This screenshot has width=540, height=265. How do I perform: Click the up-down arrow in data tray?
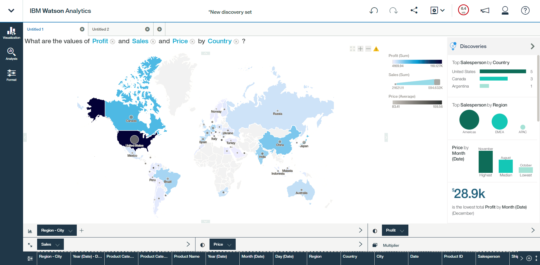tap(536, 258)
